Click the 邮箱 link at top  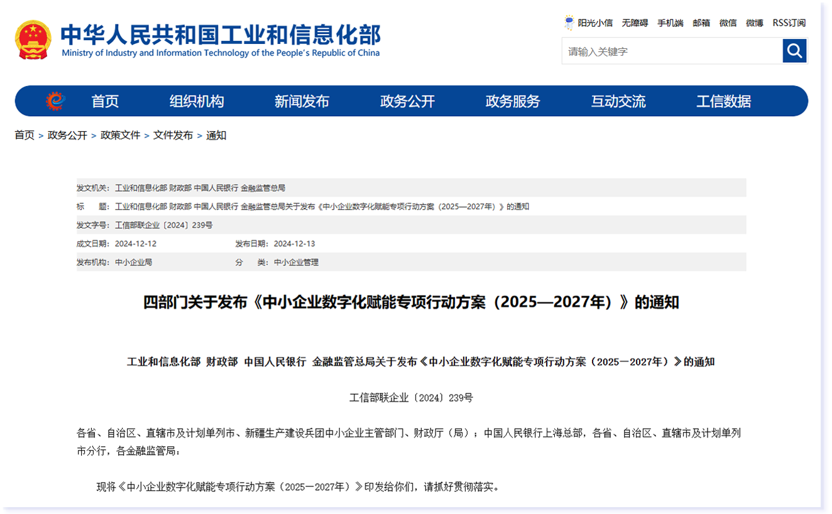point(701,23)
